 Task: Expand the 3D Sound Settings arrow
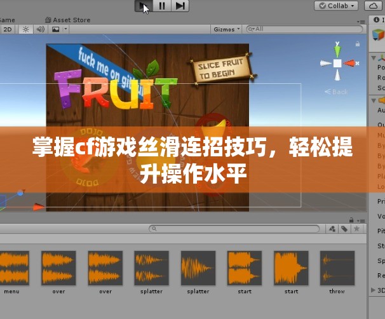(x=373, y=290)
